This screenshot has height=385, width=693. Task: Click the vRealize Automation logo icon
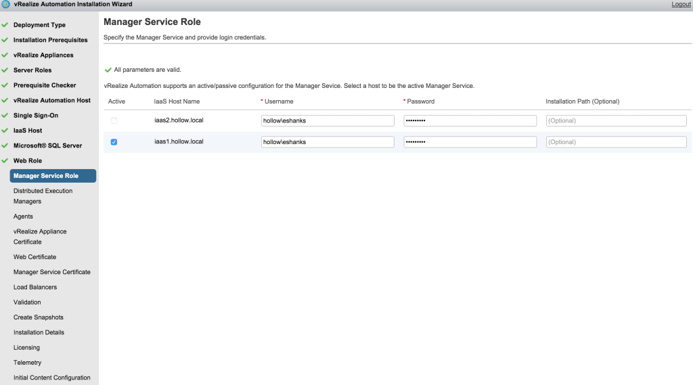(x=5, y=4)
